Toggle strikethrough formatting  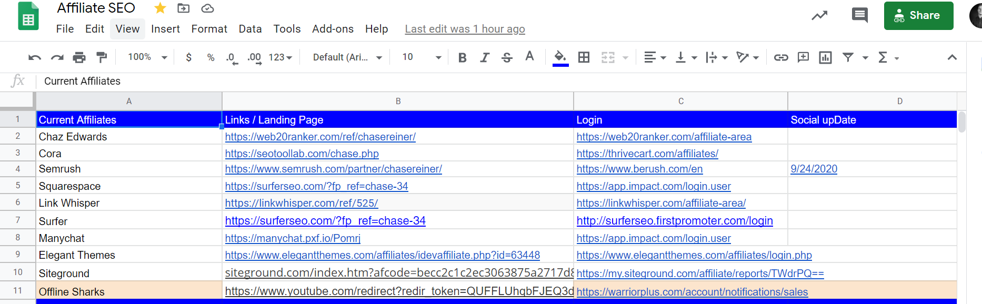pos(507,57)
